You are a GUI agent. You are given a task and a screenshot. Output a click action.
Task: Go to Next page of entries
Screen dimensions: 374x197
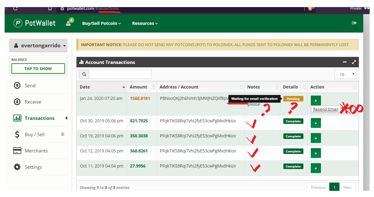[x=347, y=187]
